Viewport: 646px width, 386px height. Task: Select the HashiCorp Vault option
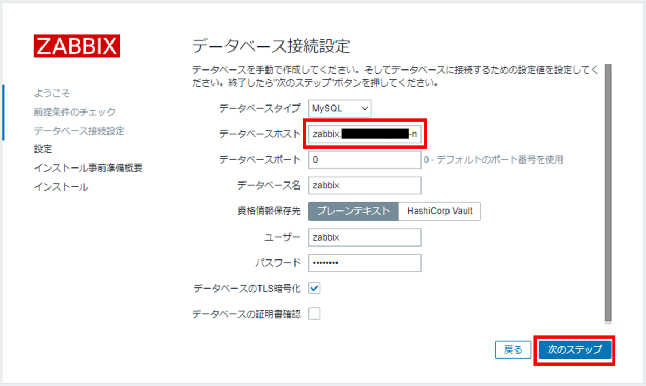coord(440,212)
